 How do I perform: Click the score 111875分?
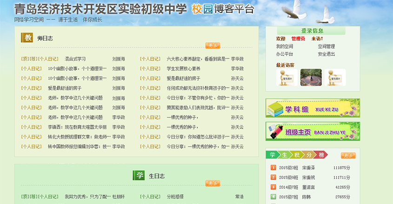coord(342,168)
